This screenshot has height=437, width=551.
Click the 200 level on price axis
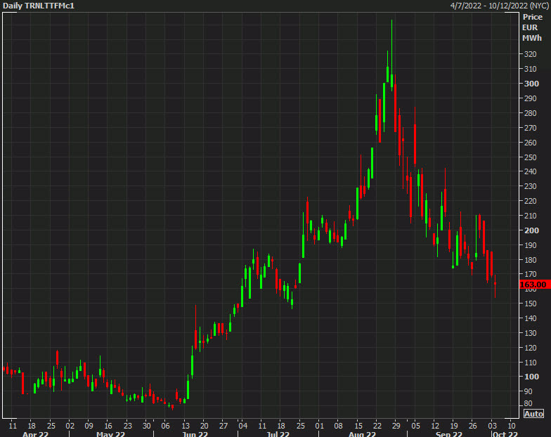pyautogui.click(x=531, y=230)
